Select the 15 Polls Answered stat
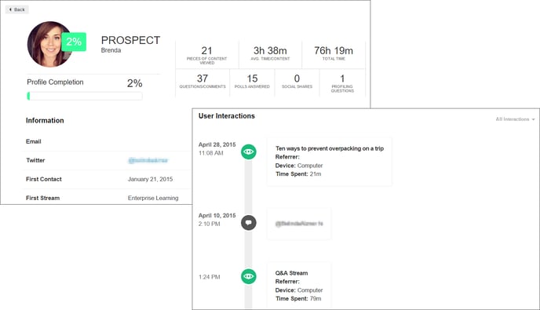The height and width of the screenshot is (310, 540). 252,82
